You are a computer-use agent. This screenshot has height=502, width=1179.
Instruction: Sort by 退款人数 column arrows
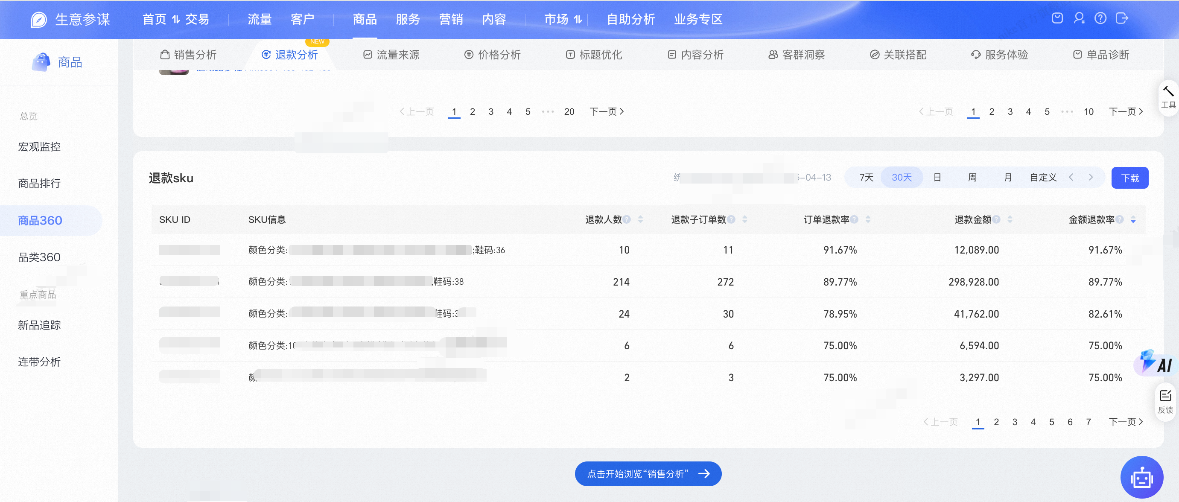click(x=640, y=219)
